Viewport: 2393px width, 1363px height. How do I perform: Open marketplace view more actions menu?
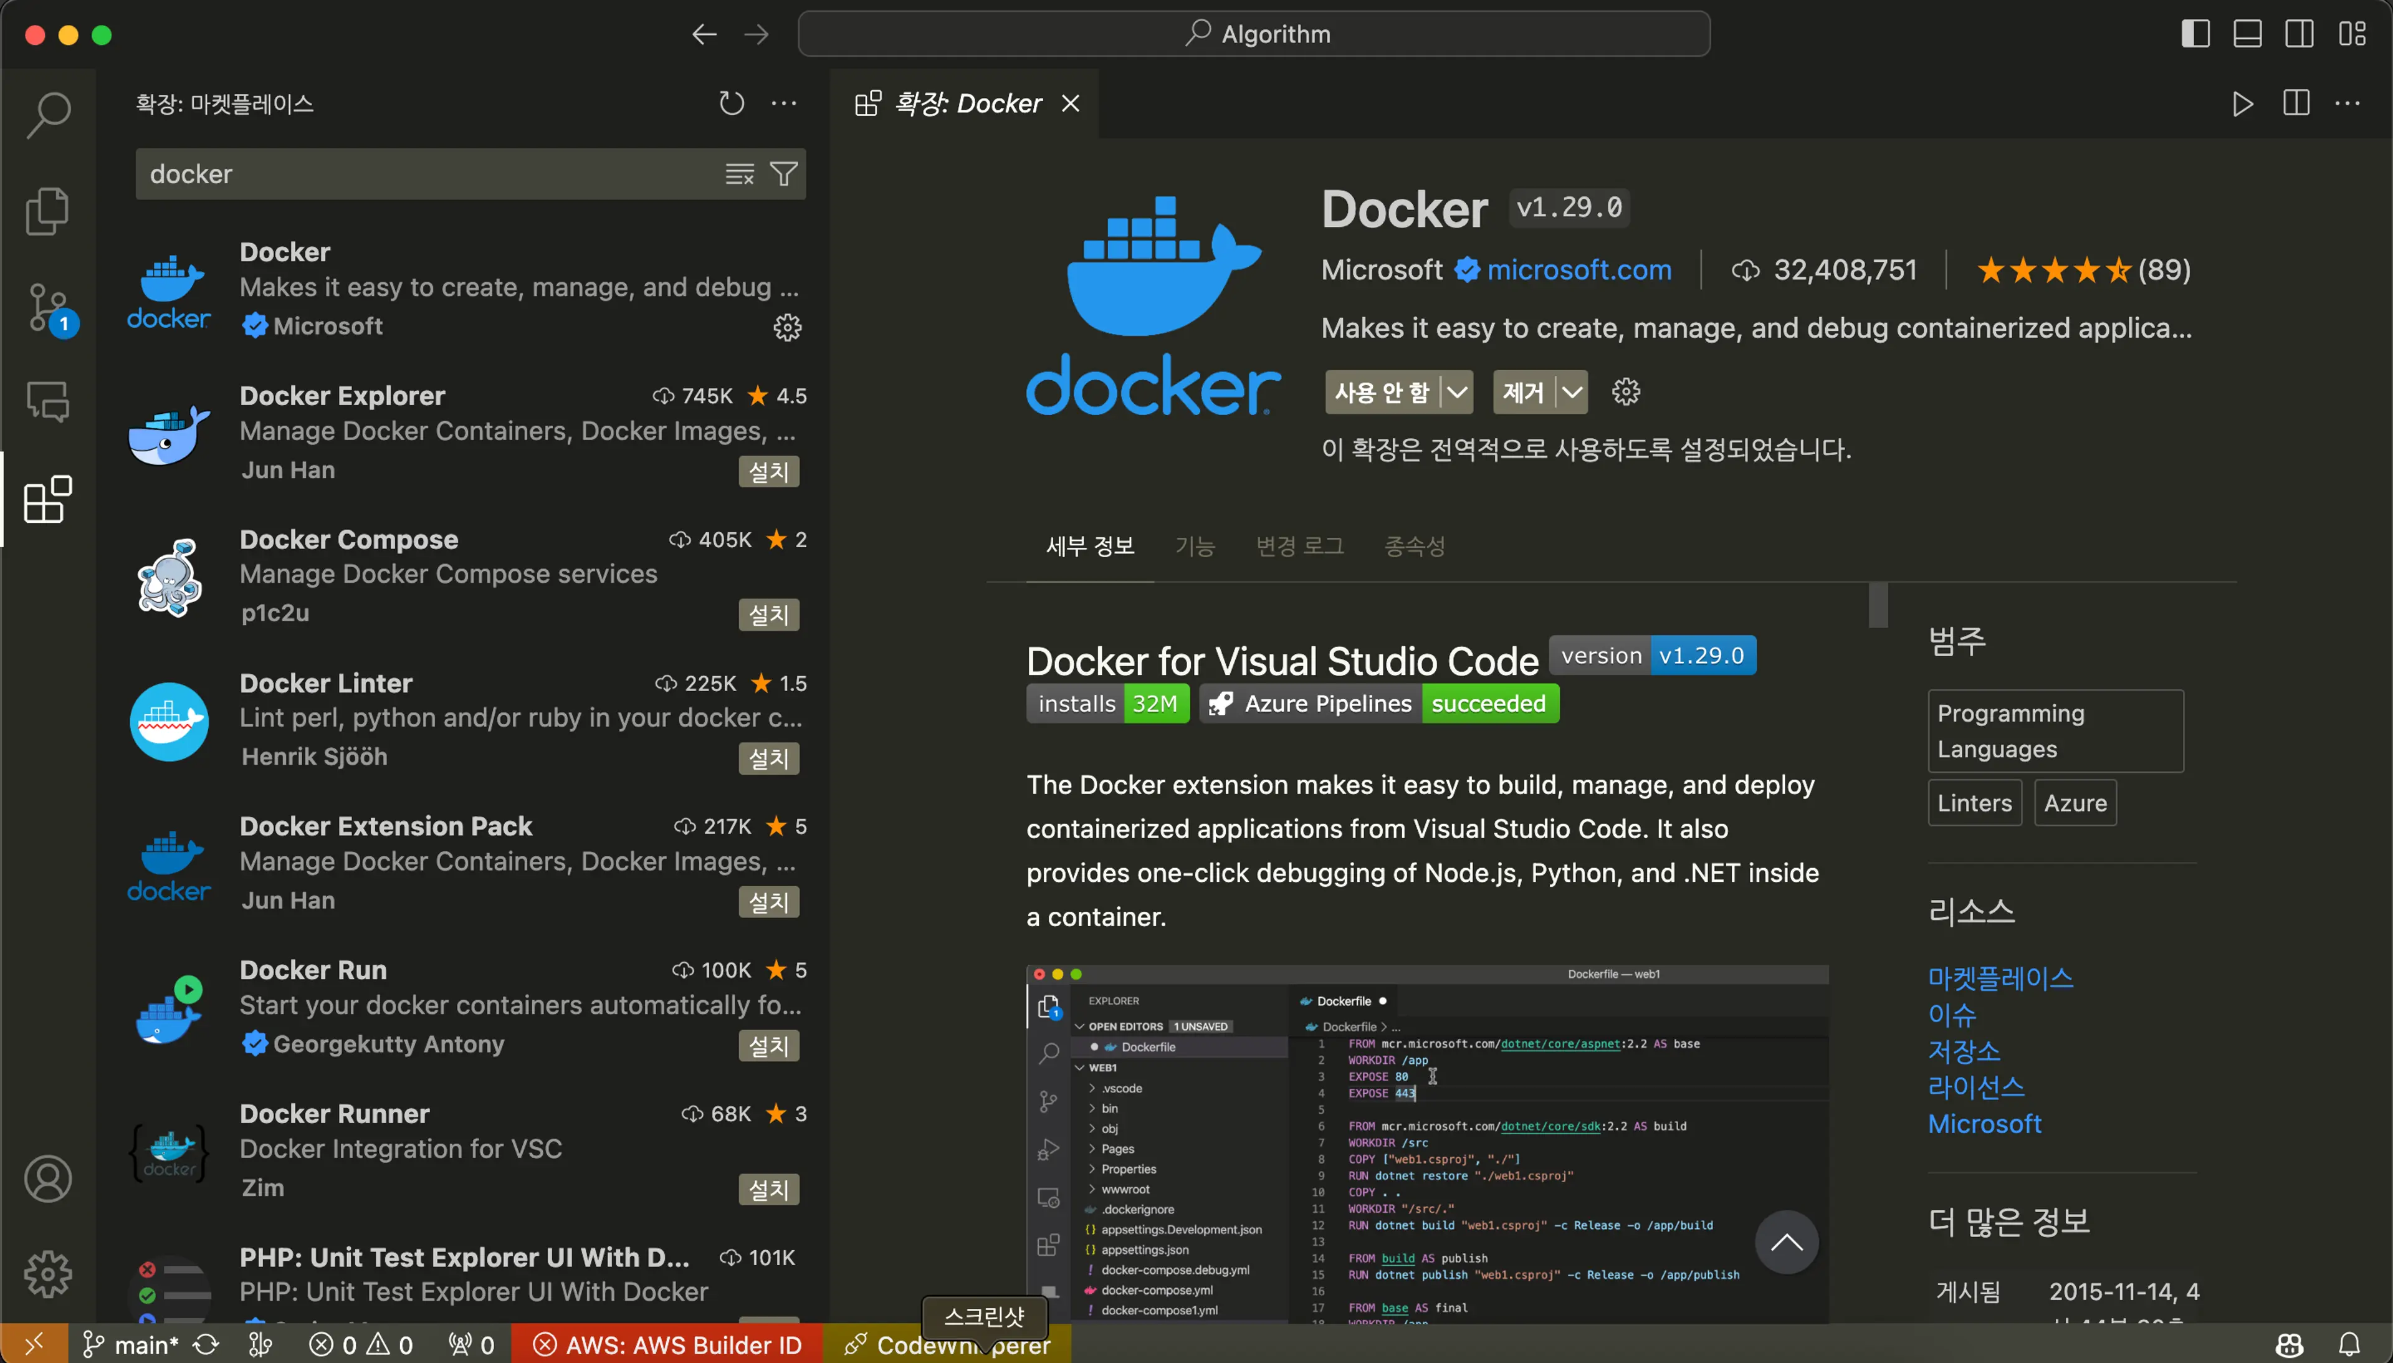click(784, 103)
